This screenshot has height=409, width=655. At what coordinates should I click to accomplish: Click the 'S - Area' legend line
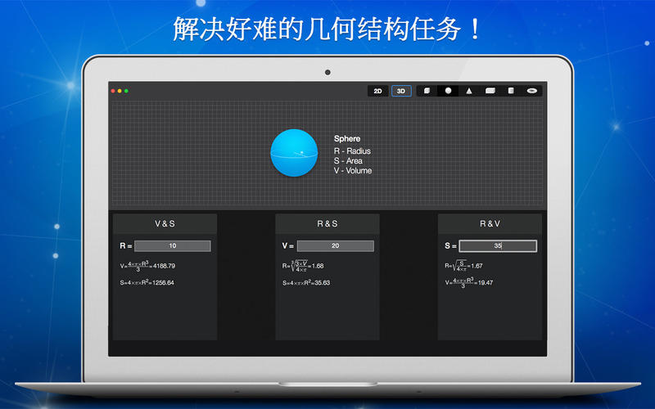click(348, 160)
